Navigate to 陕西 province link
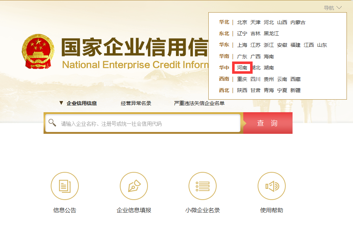 [x=242, y=90]
